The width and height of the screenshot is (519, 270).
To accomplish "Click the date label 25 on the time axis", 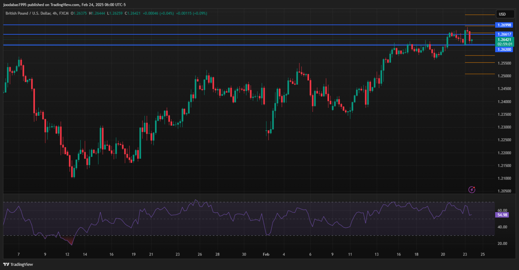I will [x=483, y=254].
